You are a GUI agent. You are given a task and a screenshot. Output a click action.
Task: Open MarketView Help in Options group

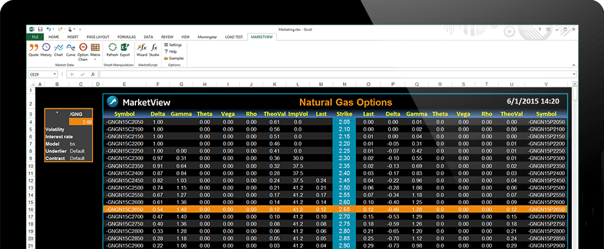(x=170, y=51)
